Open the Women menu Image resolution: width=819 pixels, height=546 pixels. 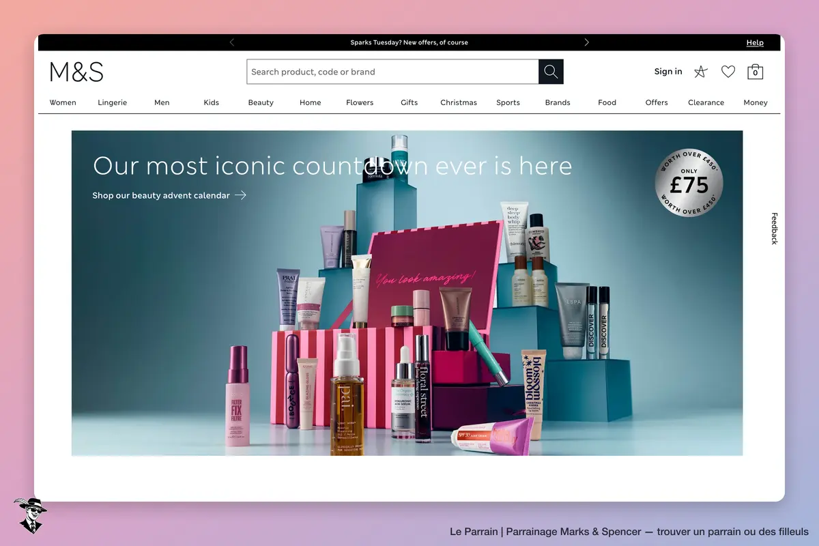pos(63,102)
